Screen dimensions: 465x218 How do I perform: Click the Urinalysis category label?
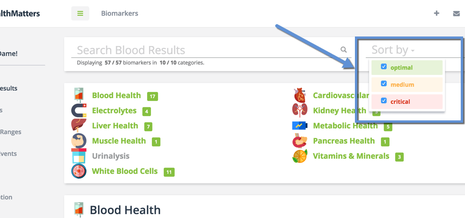[111, 156]
